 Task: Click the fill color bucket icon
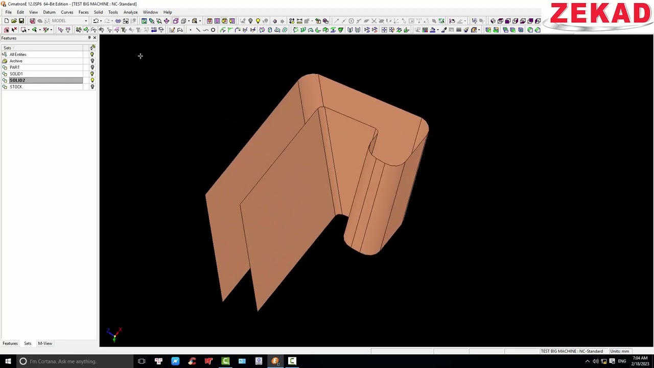(x=433, y=30)
